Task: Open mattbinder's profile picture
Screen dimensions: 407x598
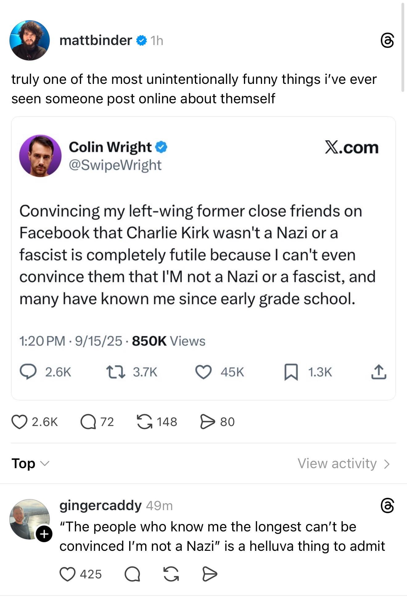Action: (x=30, y=40)
